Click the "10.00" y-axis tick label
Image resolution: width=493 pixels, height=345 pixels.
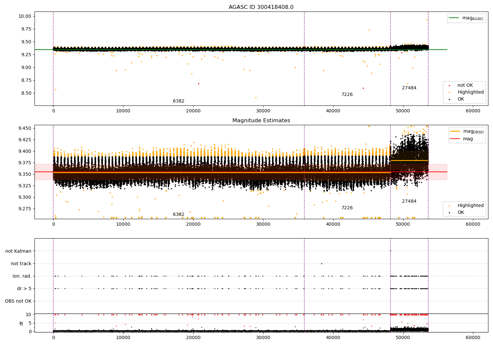tap(25, 16)
